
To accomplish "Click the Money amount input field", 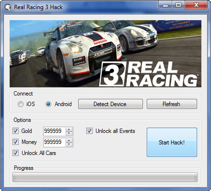I will pos(54,142).
